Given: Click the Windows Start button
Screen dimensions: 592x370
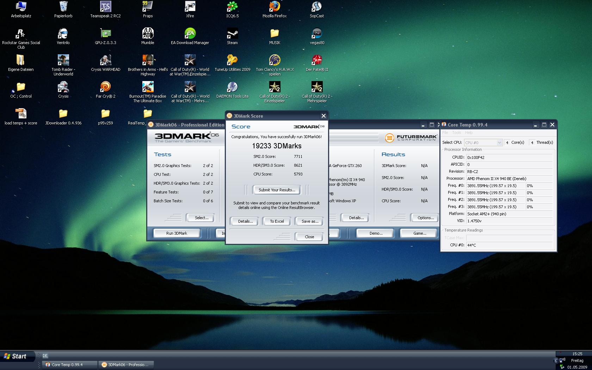Looking at the screenshot, I should tap(18, 356).
